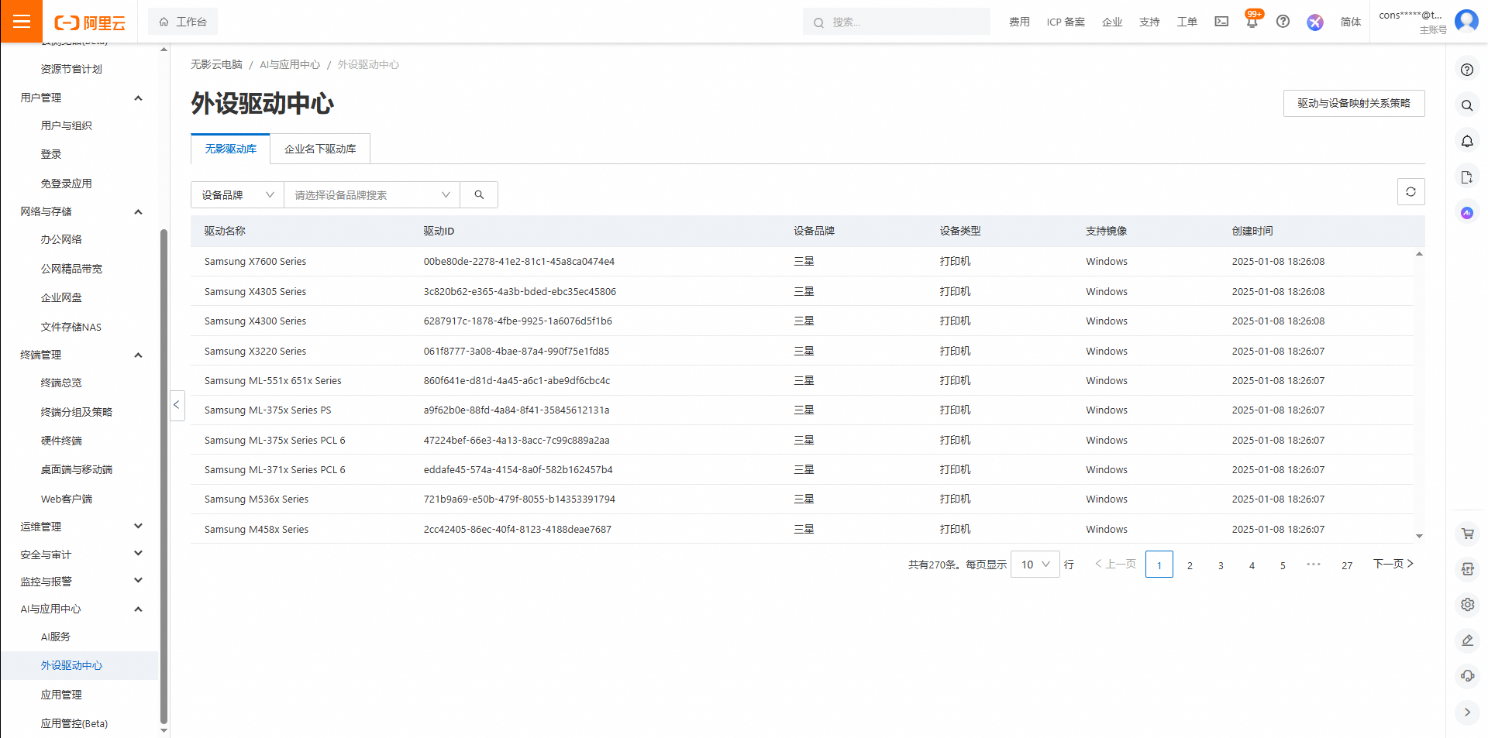Open 资源节省计划 in the sidebar
1488x738 pixels.
(71, 69)
